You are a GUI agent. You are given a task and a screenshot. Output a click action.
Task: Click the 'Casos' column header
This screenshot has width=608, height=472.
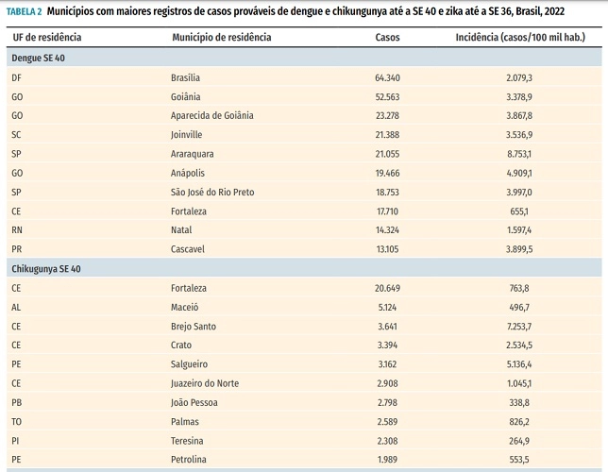click(x=387, y=38)
